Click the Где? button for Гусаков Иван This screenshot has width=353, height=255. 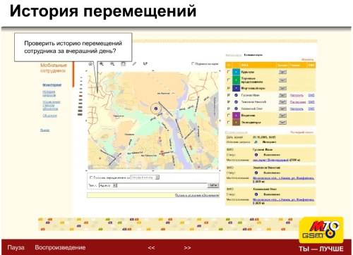(282, 95)
